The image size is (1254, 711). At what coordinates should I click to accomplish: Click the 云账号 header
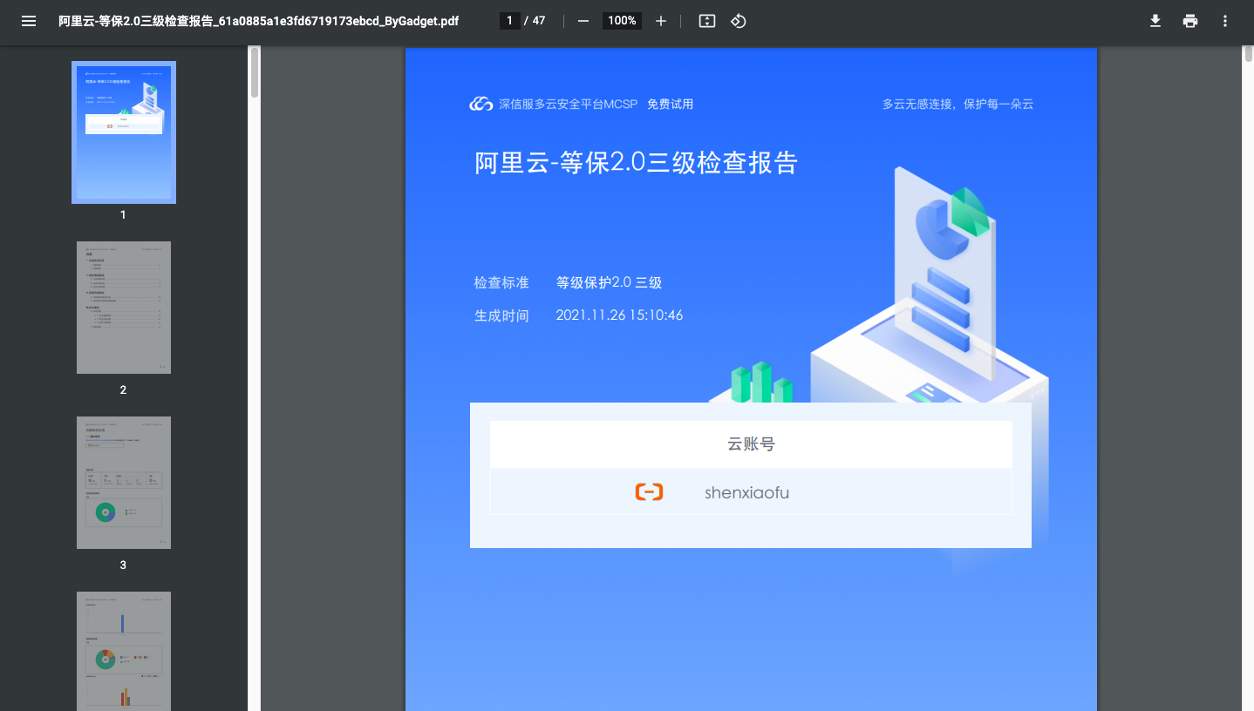tap(751, 444)
